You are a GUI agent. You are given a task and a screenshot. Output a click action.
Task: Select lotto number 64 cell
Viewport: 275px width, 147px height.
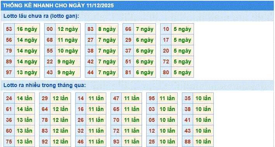tap(45, 109)
